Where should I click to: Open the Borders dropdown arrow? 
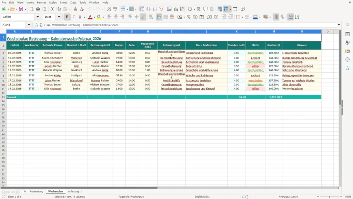[x=242, y=17]
